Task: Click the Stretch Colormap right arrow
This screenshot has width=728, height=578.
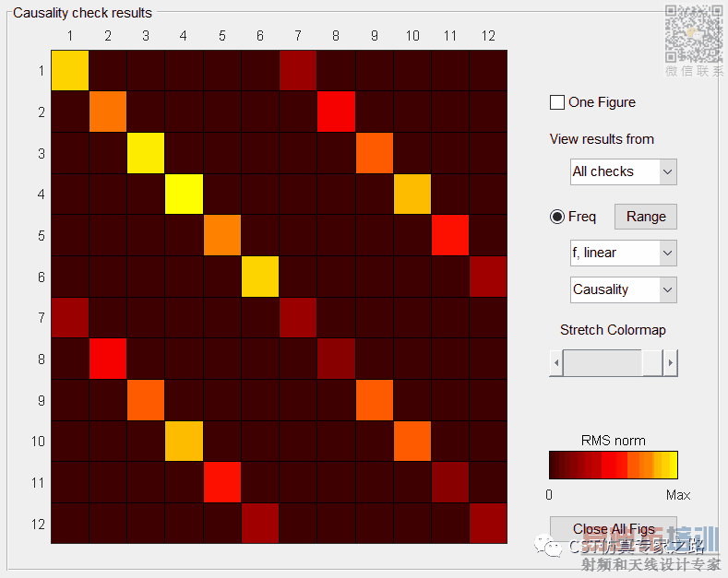Action: click(x=670, y=363)
